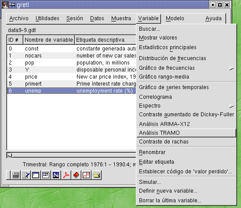Viewport: 241px width, 208px height.
Task: Open the Sesión menu
Action: tap(75, 18)
